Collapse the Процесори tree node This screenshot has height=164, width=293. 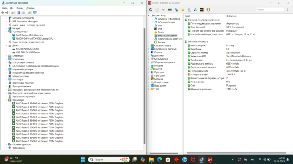point(6,100)
